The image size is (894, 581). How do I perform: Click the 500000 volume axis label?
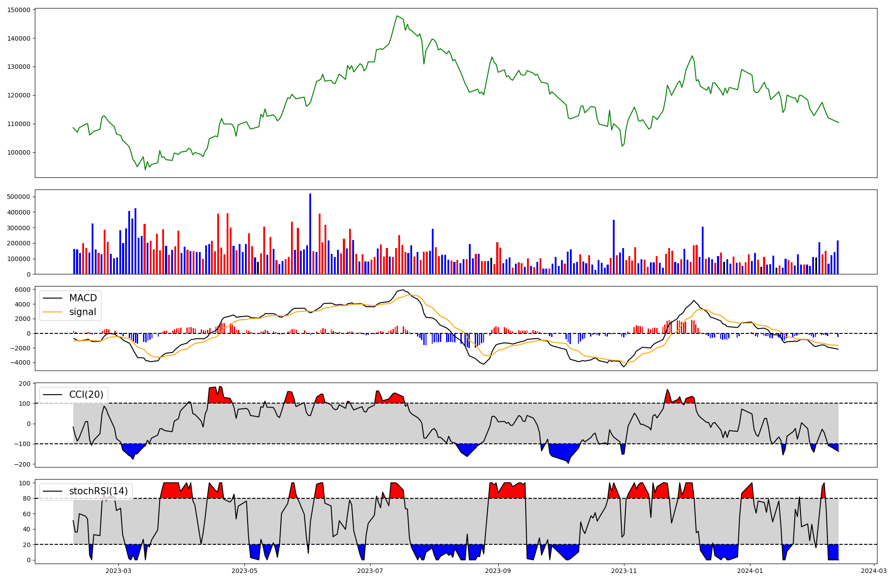click(x=19, y=197)
